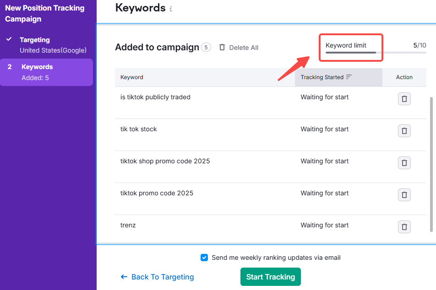
Task: Go Back To Targeting
Action: (x=157, y=277)
